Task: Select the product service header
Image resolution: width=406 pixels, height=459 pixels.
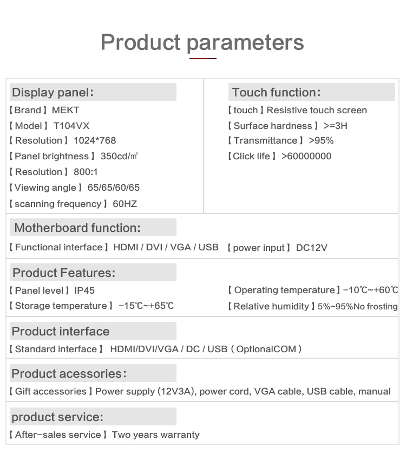Action: (93, 417)
